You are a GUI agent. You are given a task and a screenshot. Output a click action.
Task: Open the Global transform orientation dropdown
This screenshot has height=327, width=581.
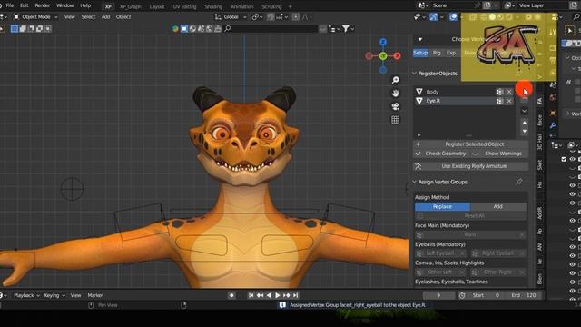pos(231,17)
